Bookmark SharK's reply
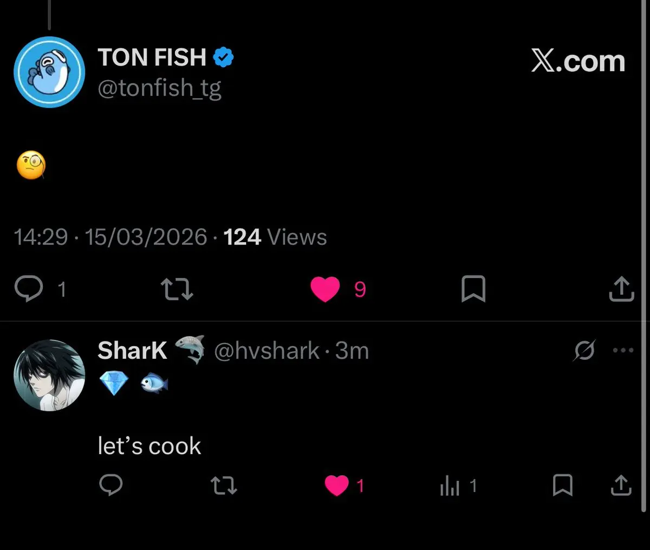Image resolution: width=650 pixels, height=550 pixels. pos(562,485)
